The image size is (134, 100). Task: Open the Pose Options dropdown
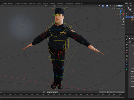coord(120,8)
